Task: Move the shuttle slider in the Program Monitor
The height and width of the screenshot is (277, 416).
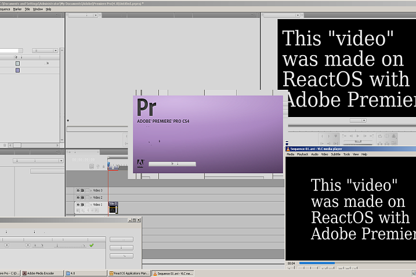Action: [x=357, y=141]
